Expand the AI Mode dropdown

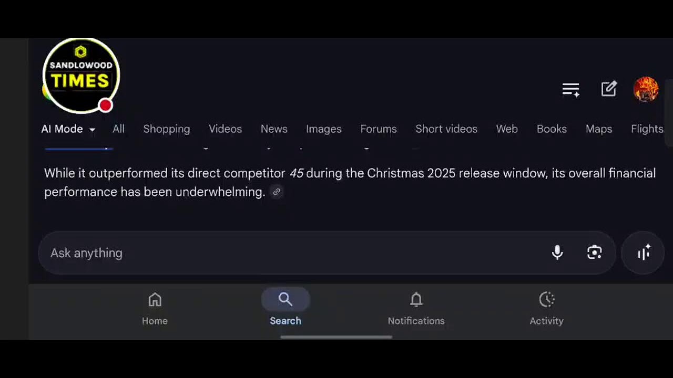(x=68, y=129)
